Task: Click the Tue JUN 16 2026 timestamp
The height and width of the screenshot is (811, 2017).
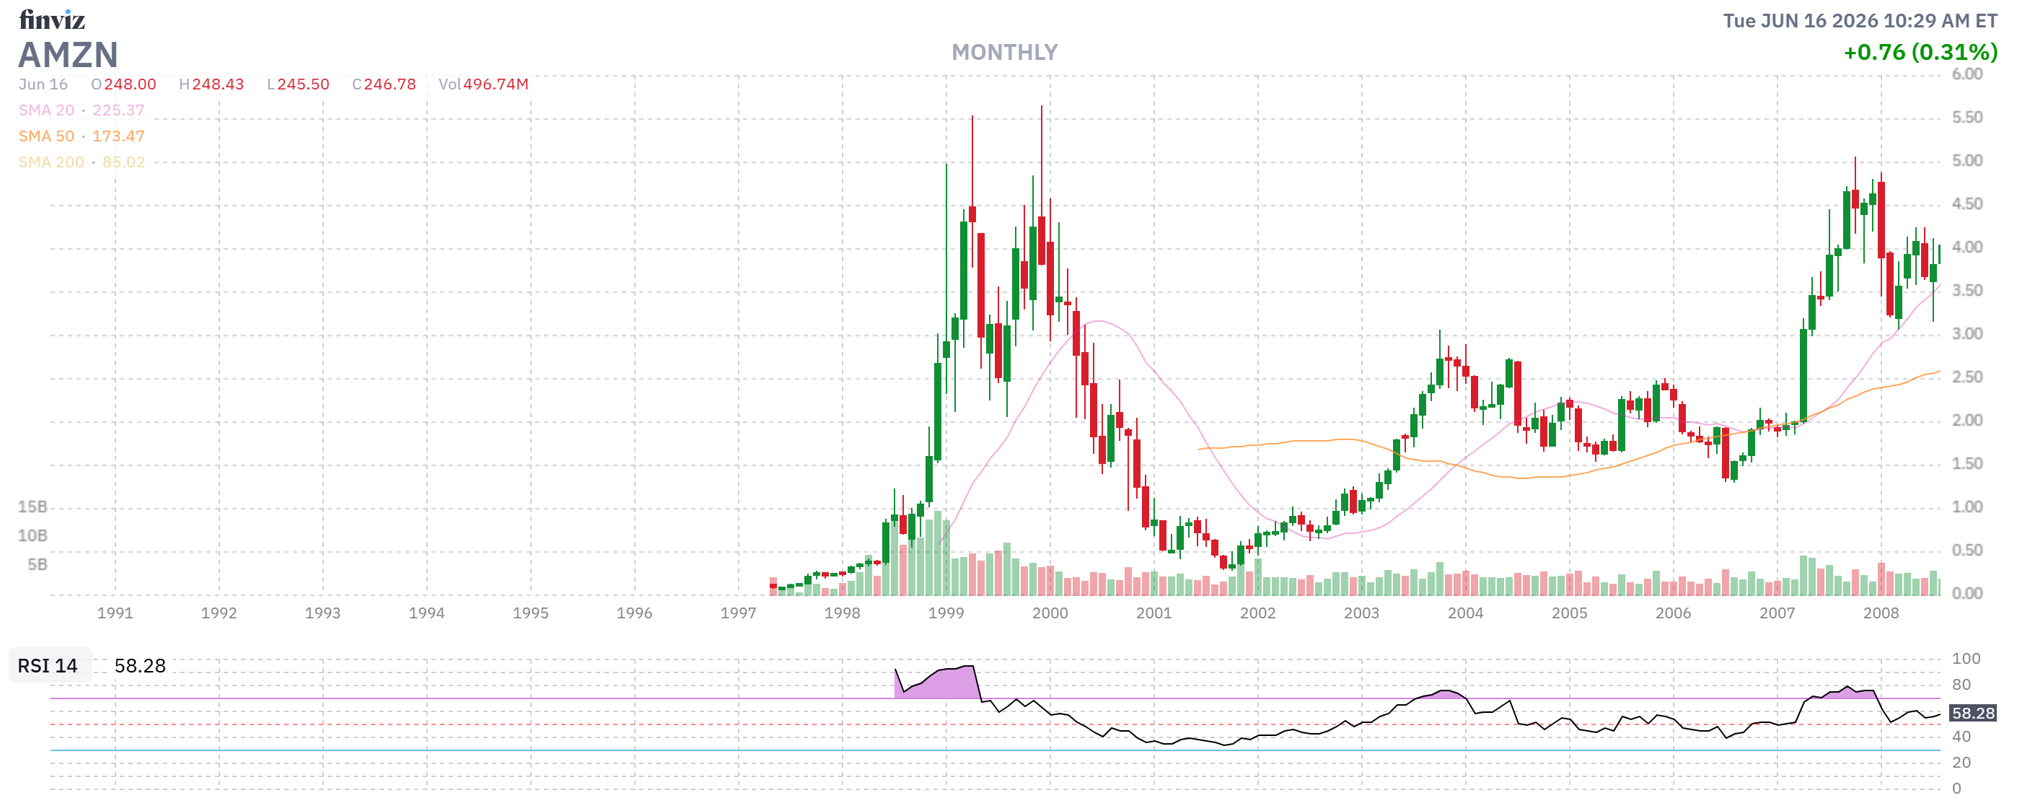Action: point(1860,20)
